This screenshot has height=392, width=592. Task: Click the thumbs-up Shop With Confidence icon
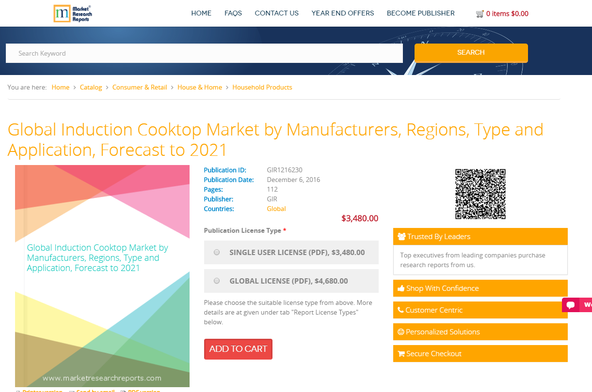401,288
